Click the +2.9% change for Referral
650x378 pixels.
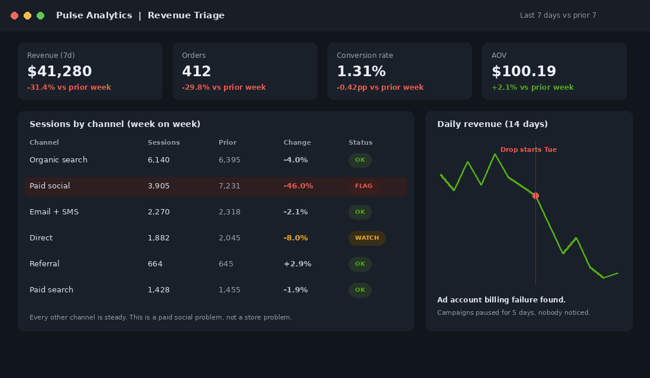pyautogui.click(x=297, y=264)
